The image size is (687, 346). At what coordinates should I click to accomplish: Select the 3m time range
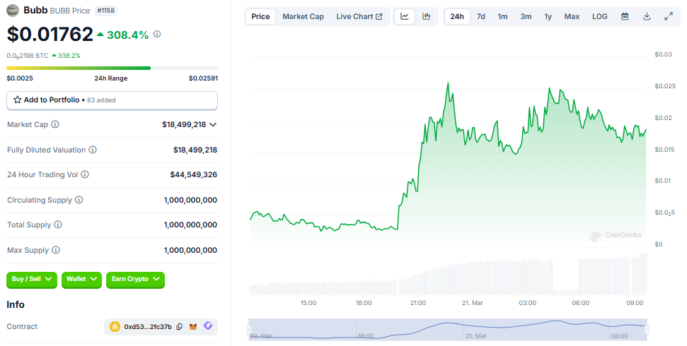[526, 17]
